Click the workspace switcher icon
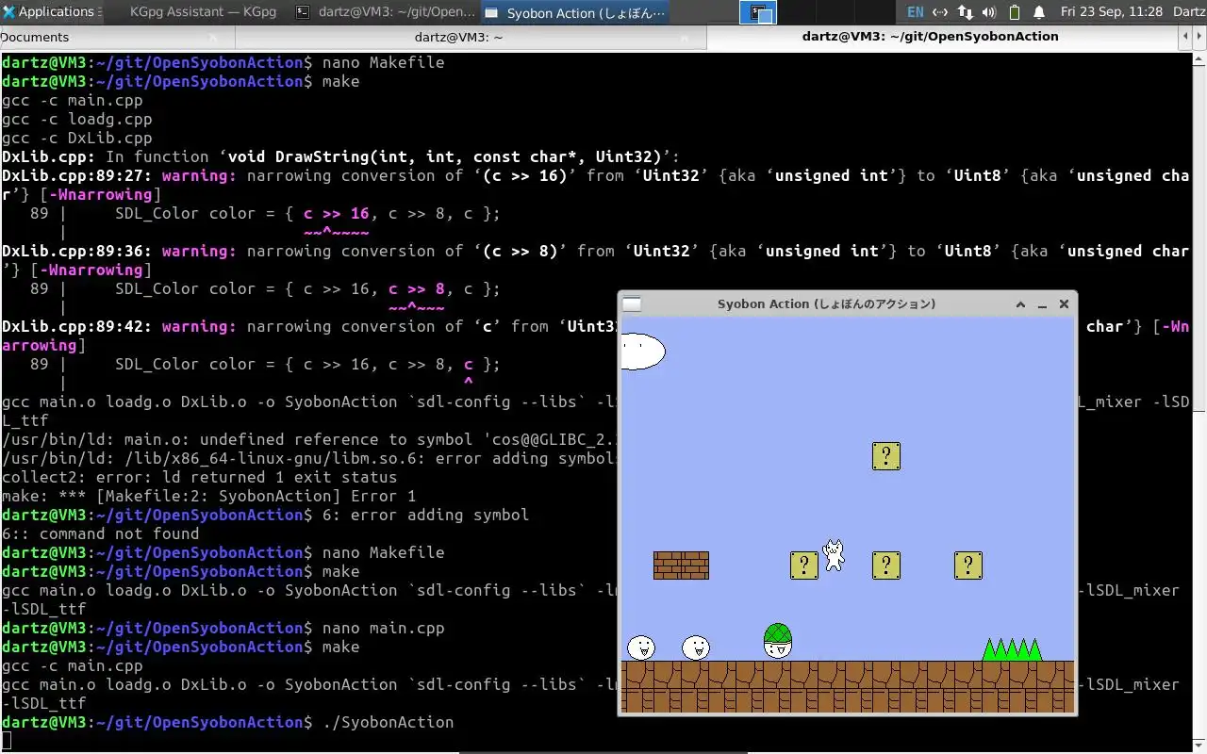Screen dimensions: 1207x754 758,12
